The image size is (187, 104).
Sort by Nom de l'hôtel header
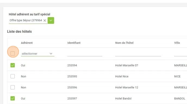[124, 43]
